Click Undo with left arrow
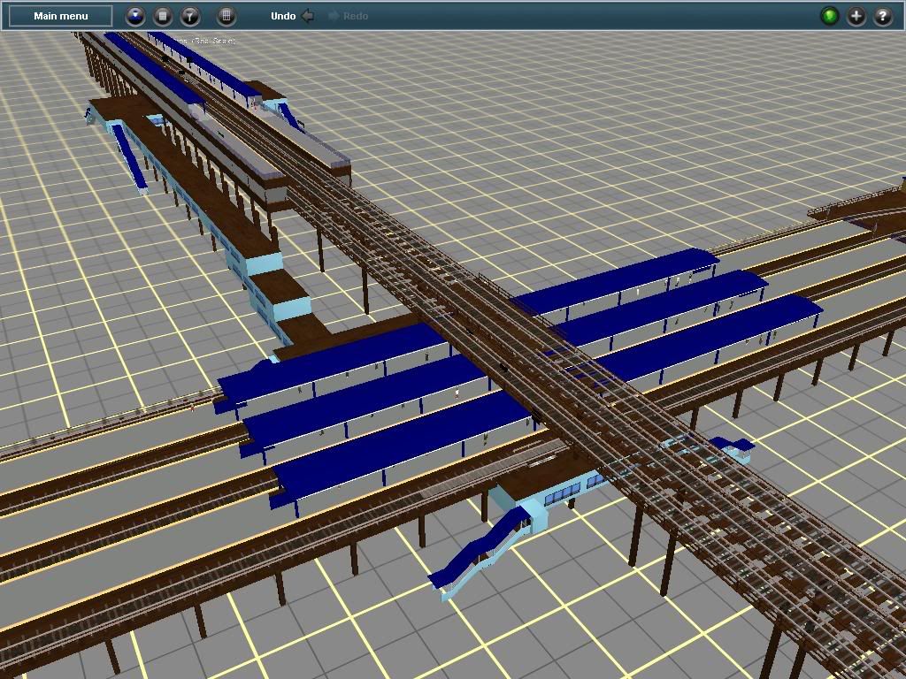The width and height of the screenshot is (906, 679). [x=292, y=16]
